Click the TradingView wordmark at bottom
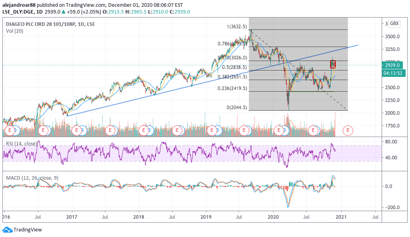 pos(28,230)
